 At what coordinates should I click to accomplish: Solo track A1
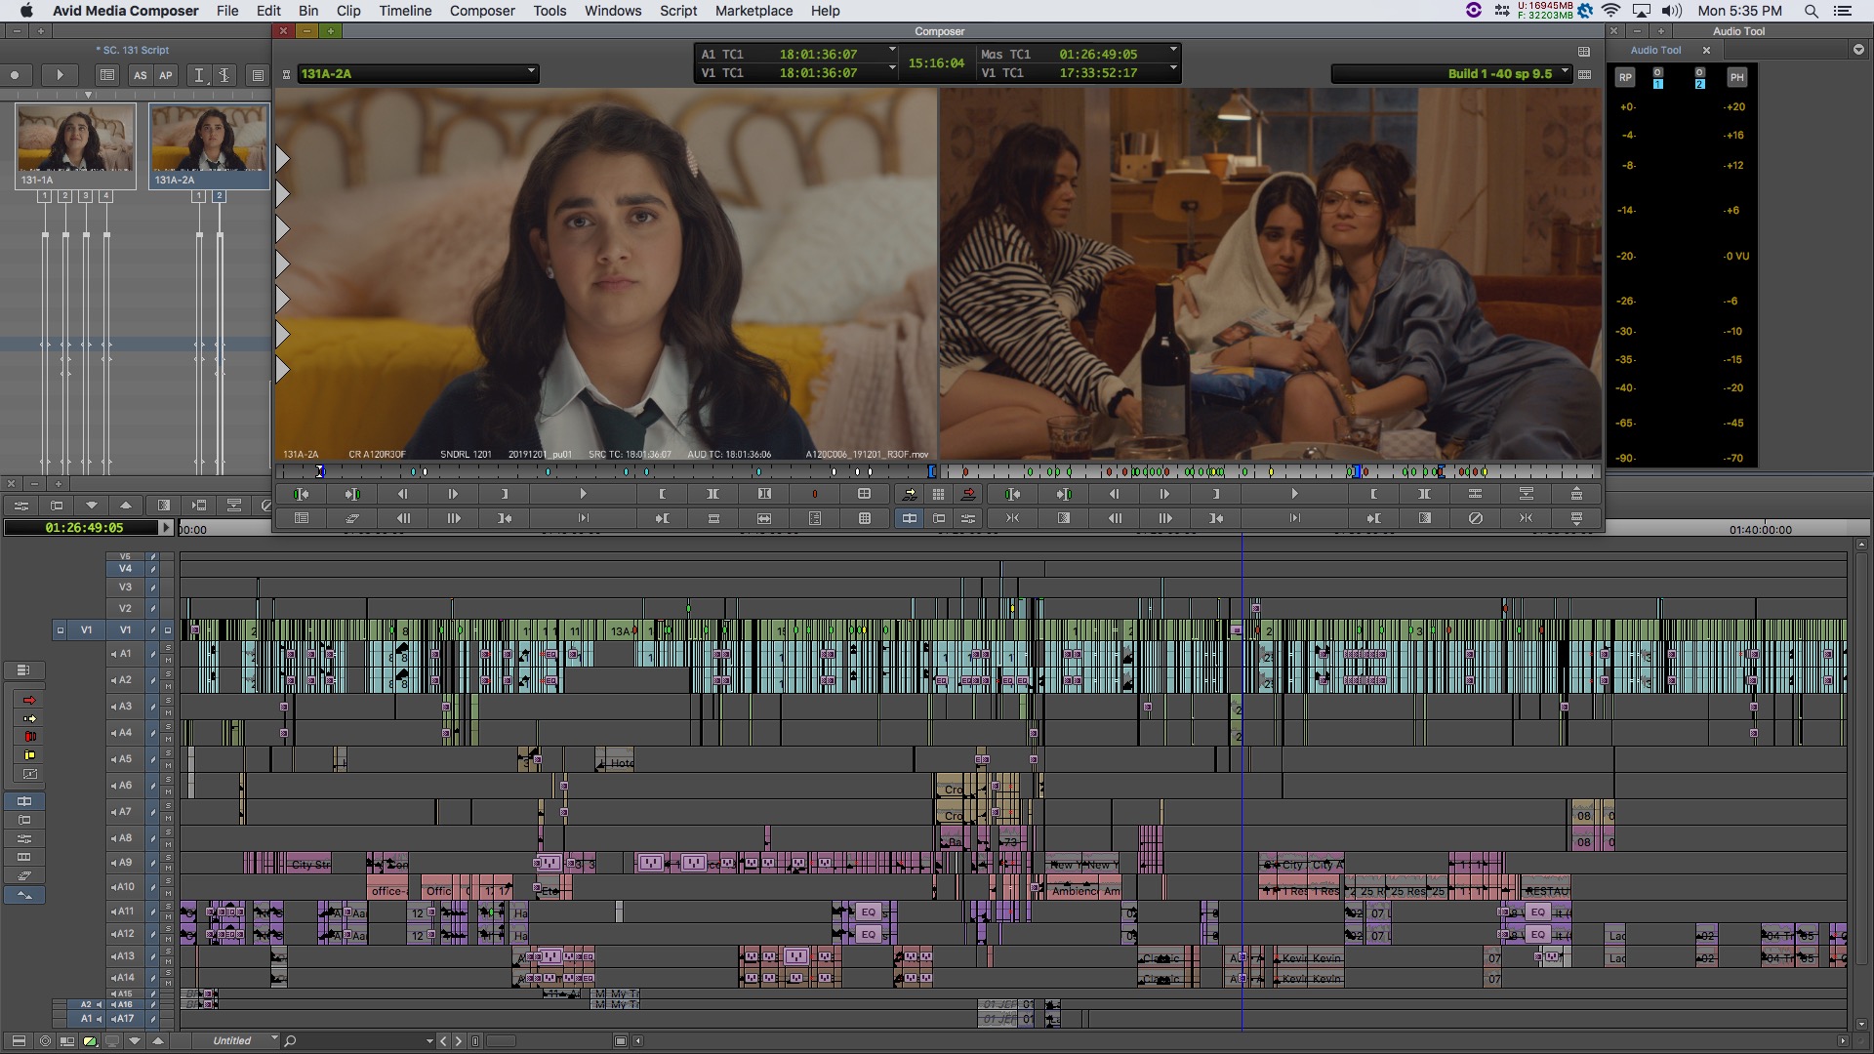(168, 648)
